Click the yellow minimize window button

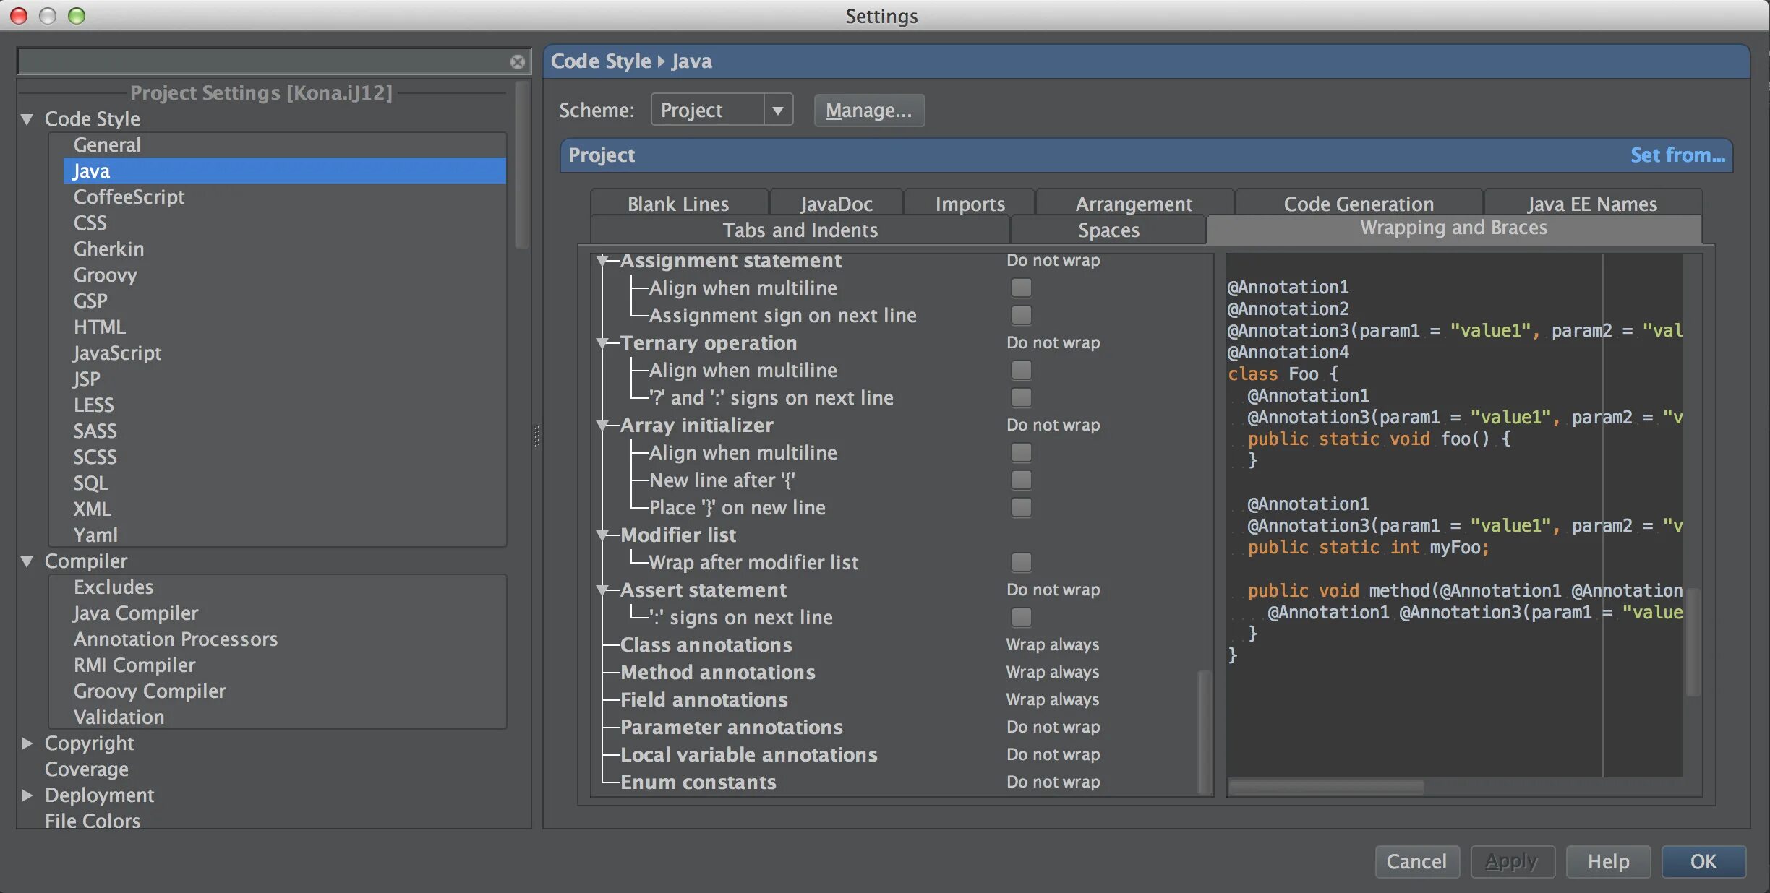(x=48, y=15)
